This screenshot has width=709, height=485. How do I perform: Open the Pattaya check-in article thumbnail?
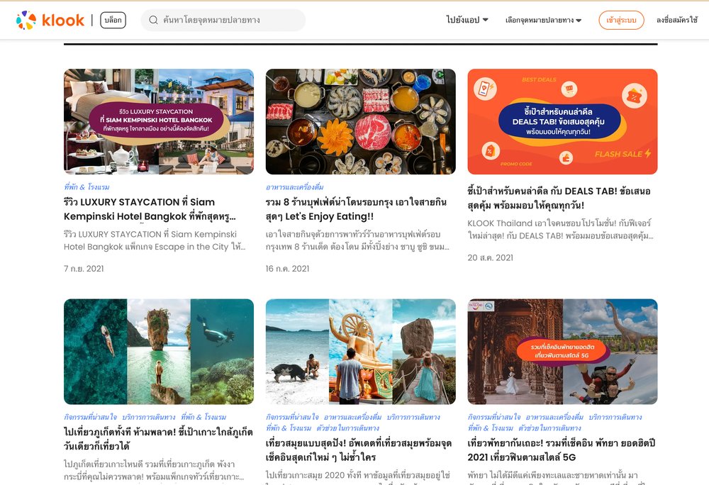[562, 352]
